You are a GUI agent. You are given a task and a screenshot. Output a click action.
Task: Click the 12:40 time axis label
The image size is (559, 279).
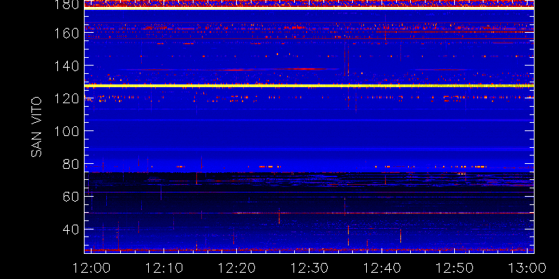(x=383, y=267)
